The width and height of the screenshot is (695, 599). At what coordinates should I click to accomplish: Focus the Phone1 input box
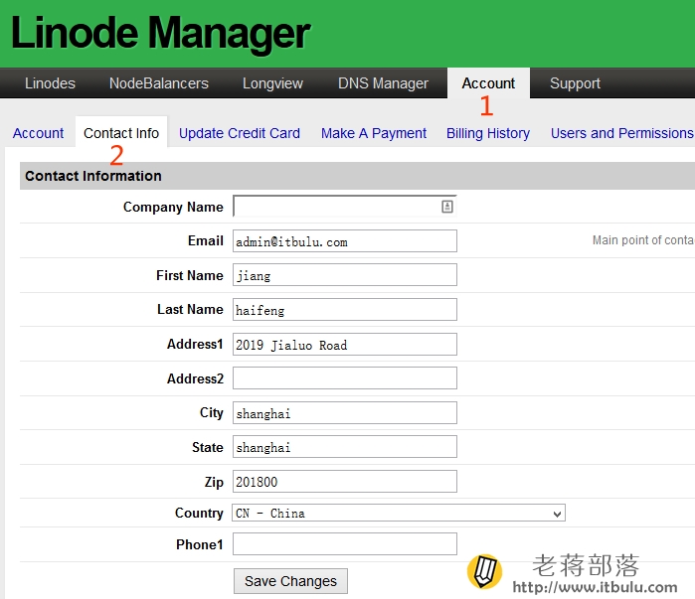[x=345, y=544]
